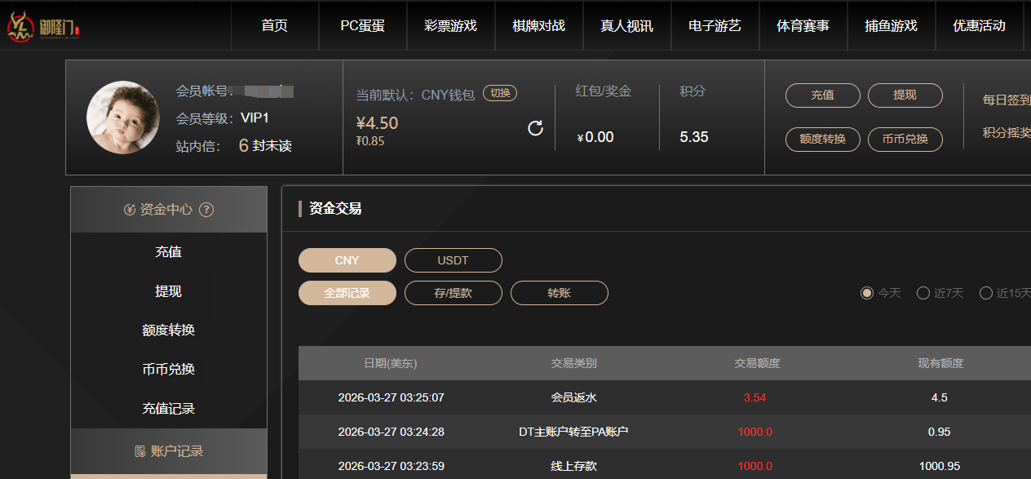Image resolution: width=1031 pixels, height=479 pixels.
Task: Select the 近7天 radio button
Action: (x=923, y=293)
